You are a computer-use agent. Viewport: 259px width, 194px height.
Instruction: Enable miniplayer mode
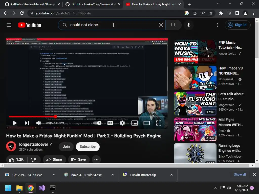pyautogui.click(x=135, y=123)
